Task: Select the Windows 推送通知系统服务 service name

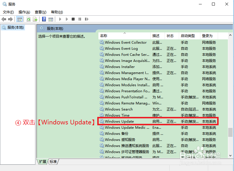Action: pos(127,146)
